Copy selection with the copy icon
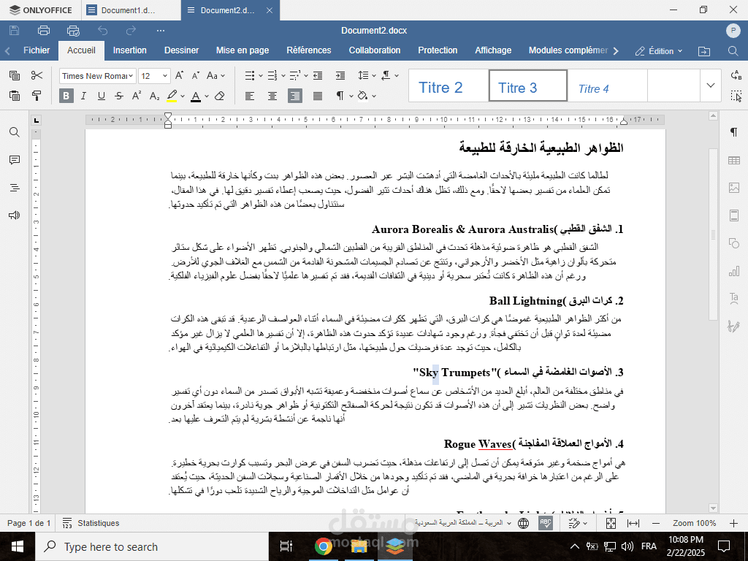The height and width of the screenshot is (561, 748). tap(15, 75)
